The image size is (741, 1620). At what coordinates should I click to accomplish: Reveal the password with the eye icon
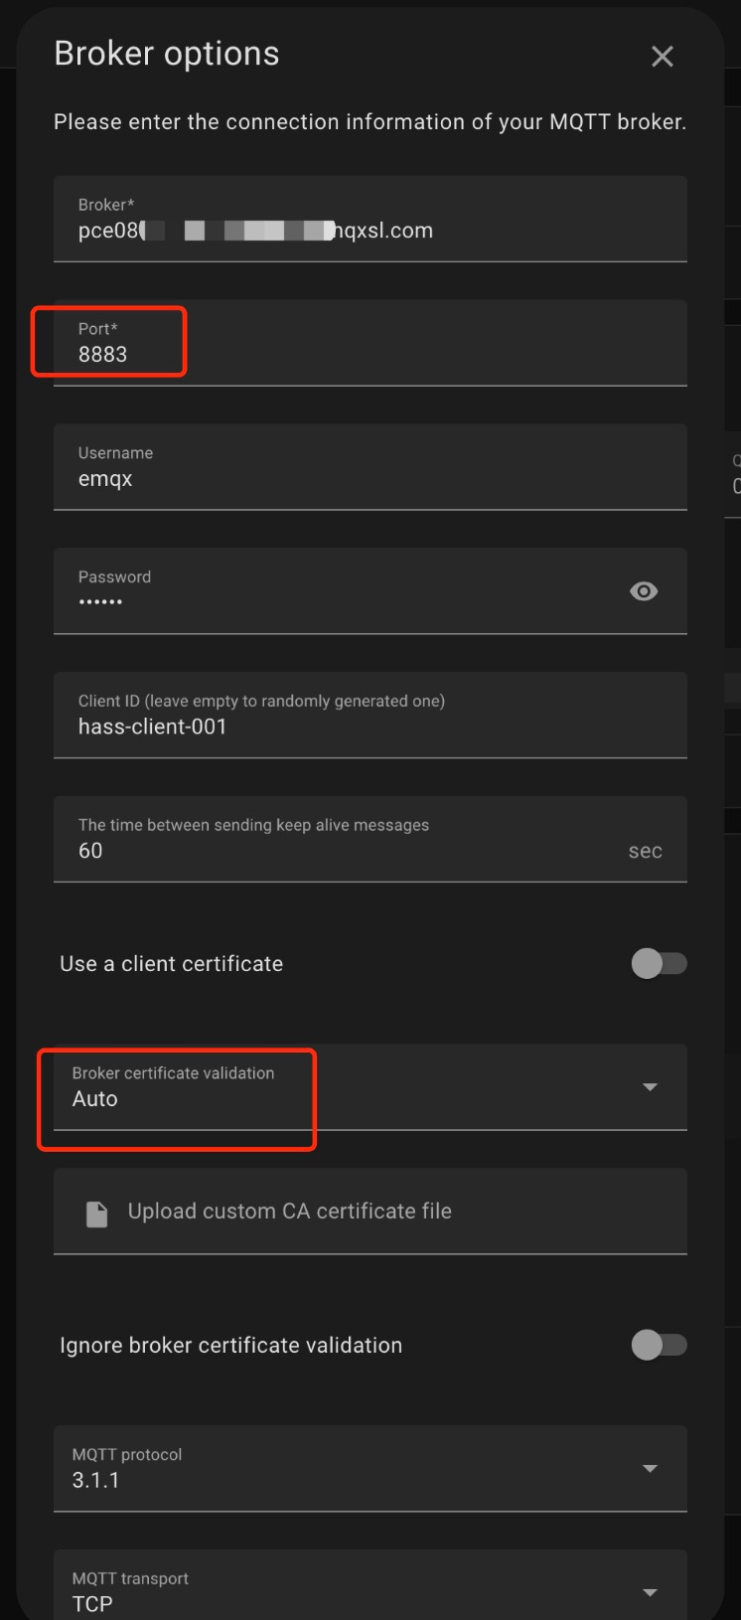(643, 590)
